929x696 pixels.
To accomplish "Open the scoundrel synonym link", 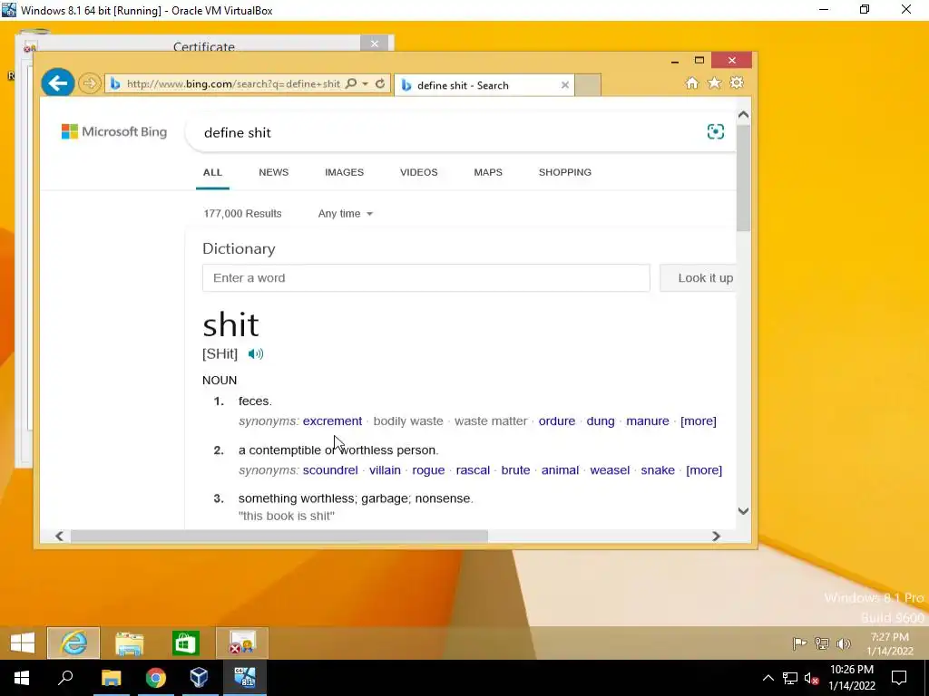I will pyautogui.click(x=330, y=470).
